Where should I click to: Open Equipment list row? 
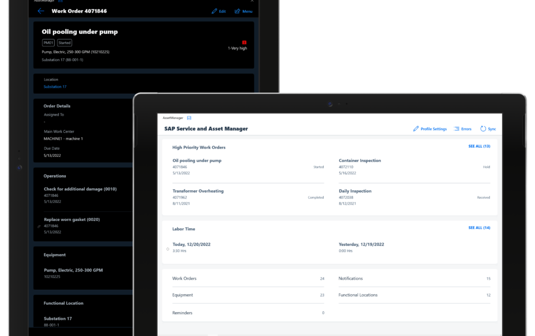pyautogui.click(x=248, y=295)
